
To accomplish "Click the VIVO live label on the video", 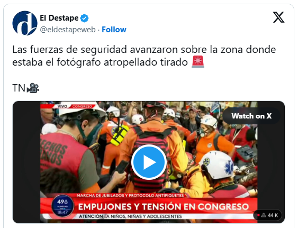I will click(62, 106).
